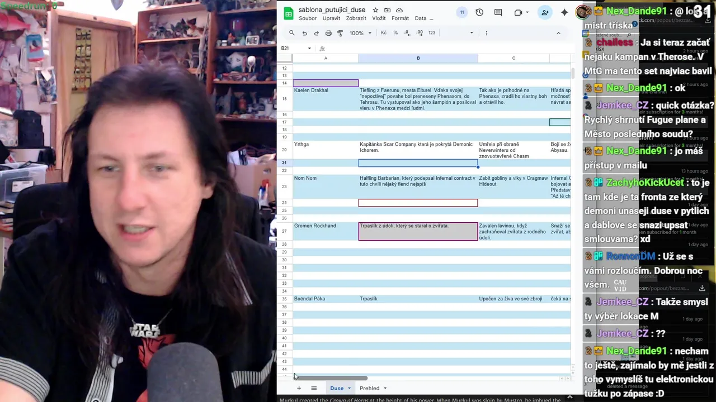This screenshot has width=716, height=402.
Task: Apply percent number format
Action: pos(395,33)
